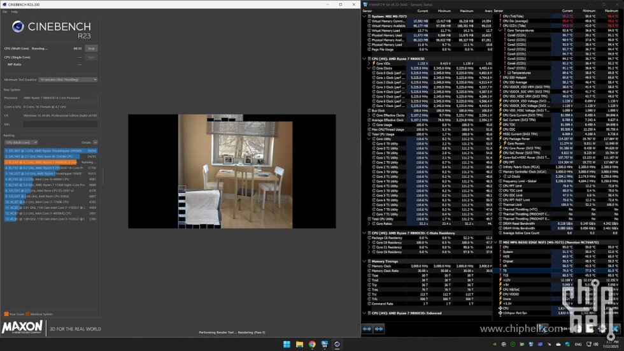This screenshot has width=624, height=351.
Task: Click the empty Info input field
Action: point(60,124)
